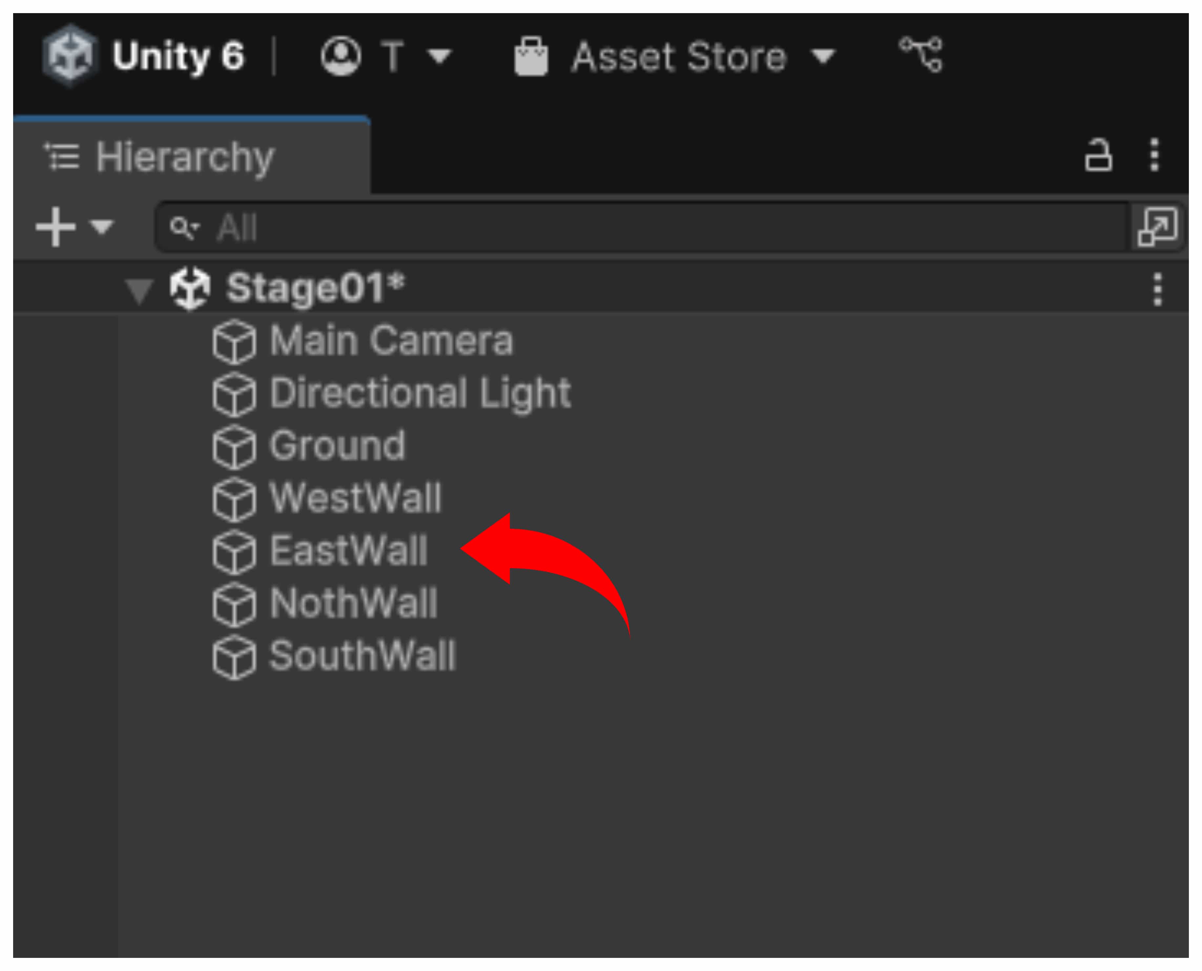
Task: Select the EastWall cube icon
Action: 234,552
